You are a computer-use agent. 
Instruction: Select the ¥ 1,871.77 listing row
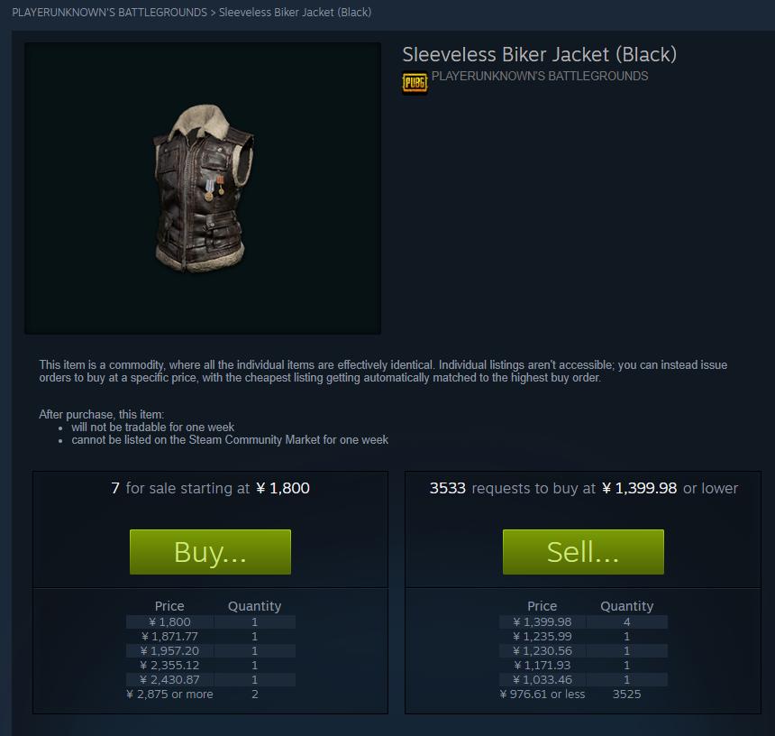coord(211,636)
